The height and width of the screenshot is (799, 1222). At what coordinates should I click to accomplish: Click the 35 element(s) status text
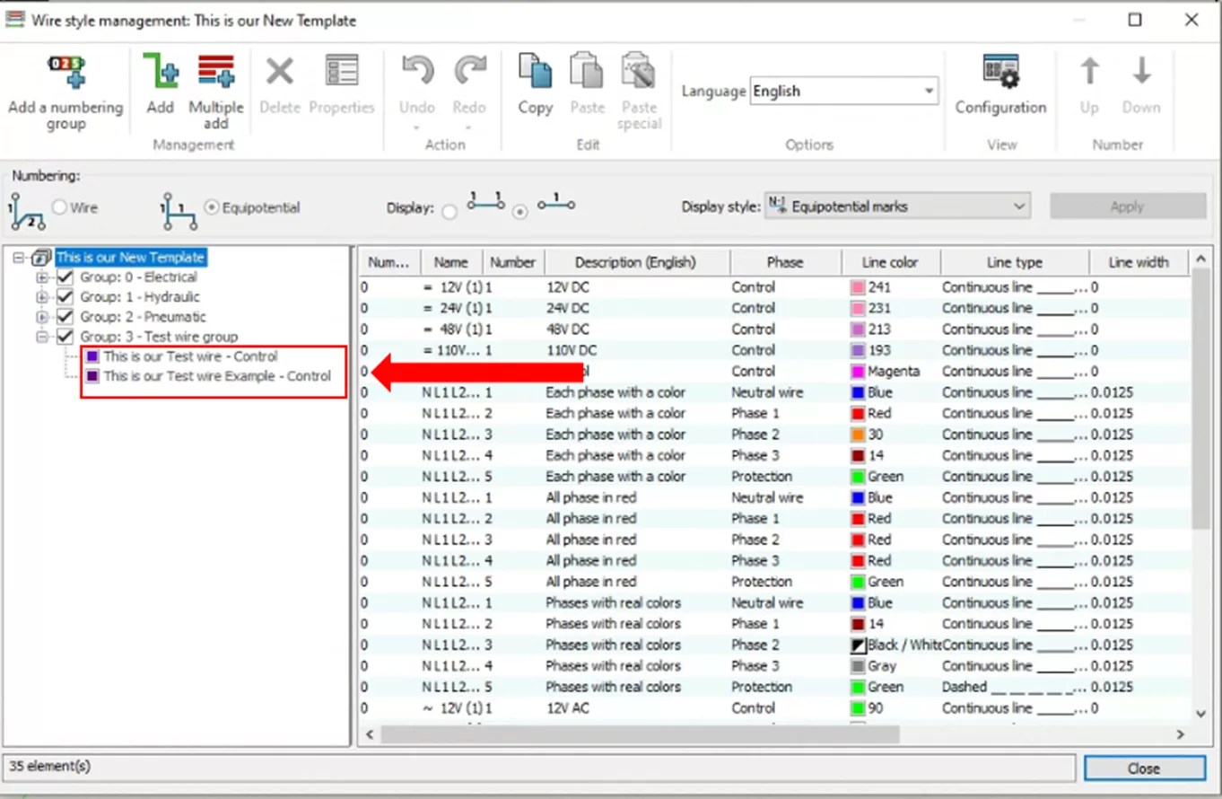click(x=49, y=767)
